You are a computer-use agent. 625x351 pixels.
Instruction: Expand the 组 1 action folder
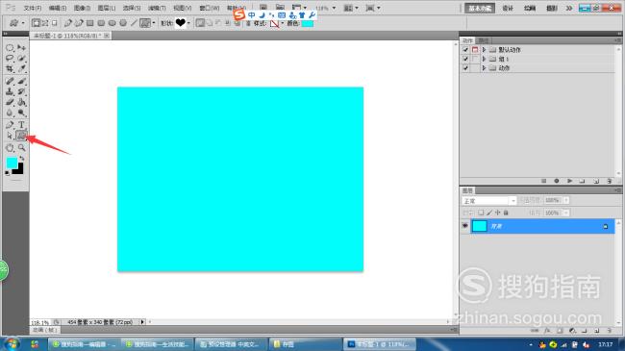coord(484,59)
